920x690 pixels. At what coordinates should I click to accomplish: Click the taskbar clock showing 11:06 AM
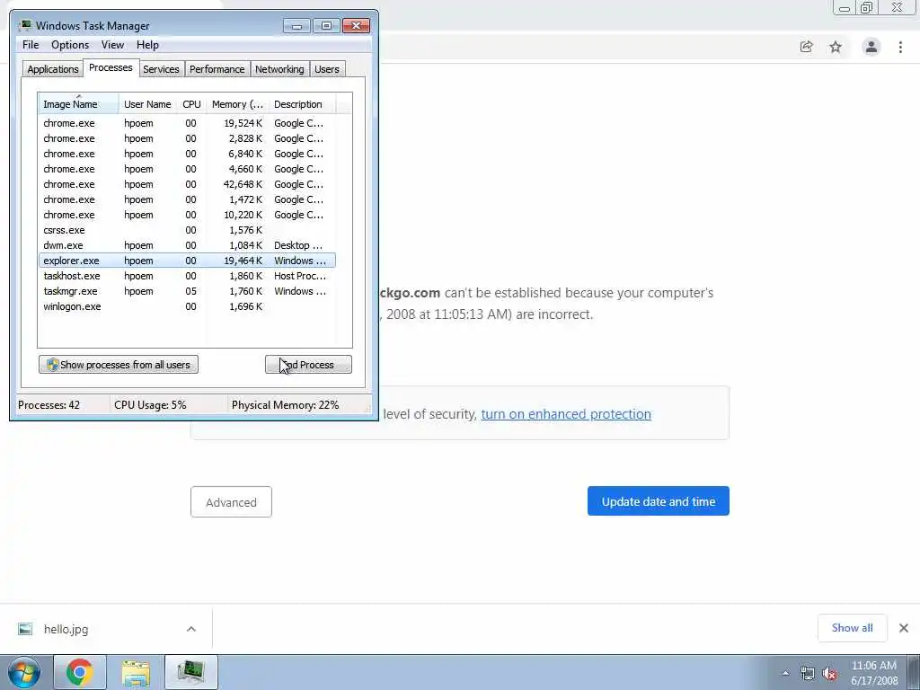point(873,673)
